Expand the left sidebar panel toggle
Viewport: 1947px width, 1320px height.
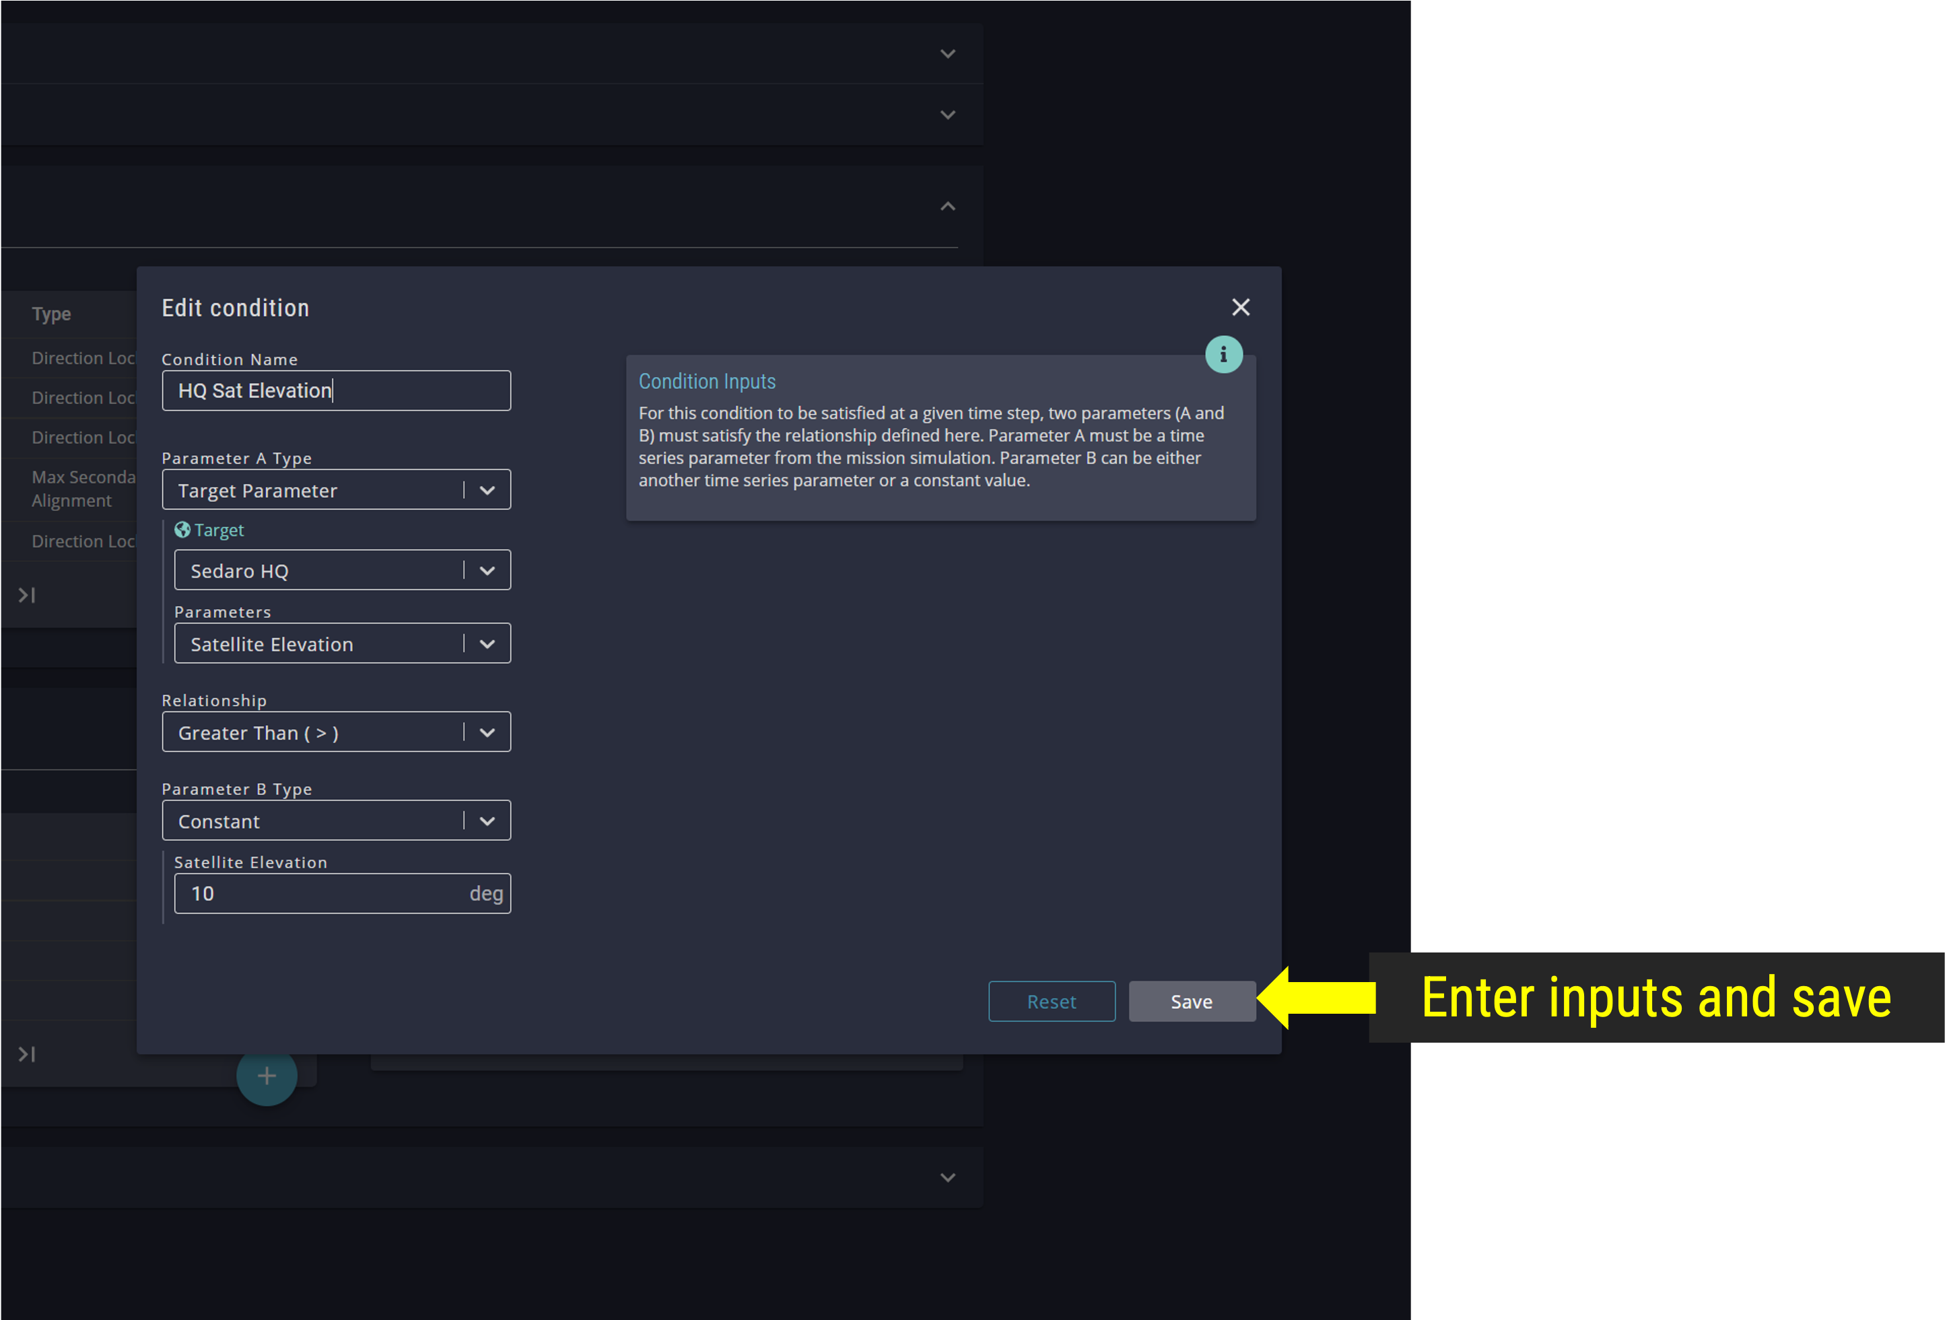pos(32,595)
